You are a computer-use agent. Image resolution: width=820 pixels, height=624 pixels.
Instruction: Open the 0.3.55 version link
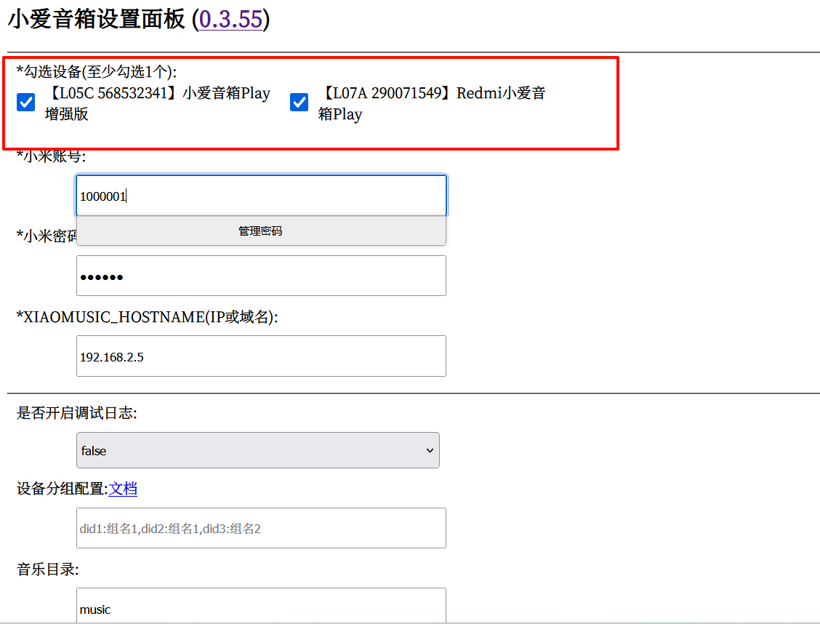pos(230,19)
